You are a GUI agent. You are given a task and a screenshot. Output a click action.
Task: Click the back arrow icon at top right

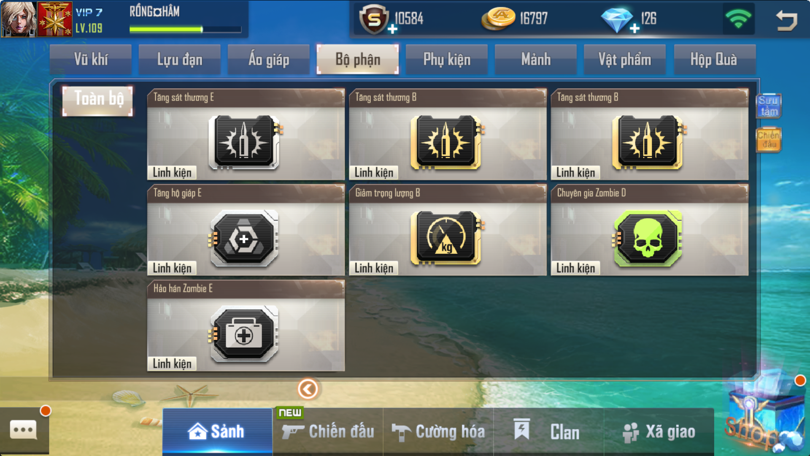(x=787, y=20)
